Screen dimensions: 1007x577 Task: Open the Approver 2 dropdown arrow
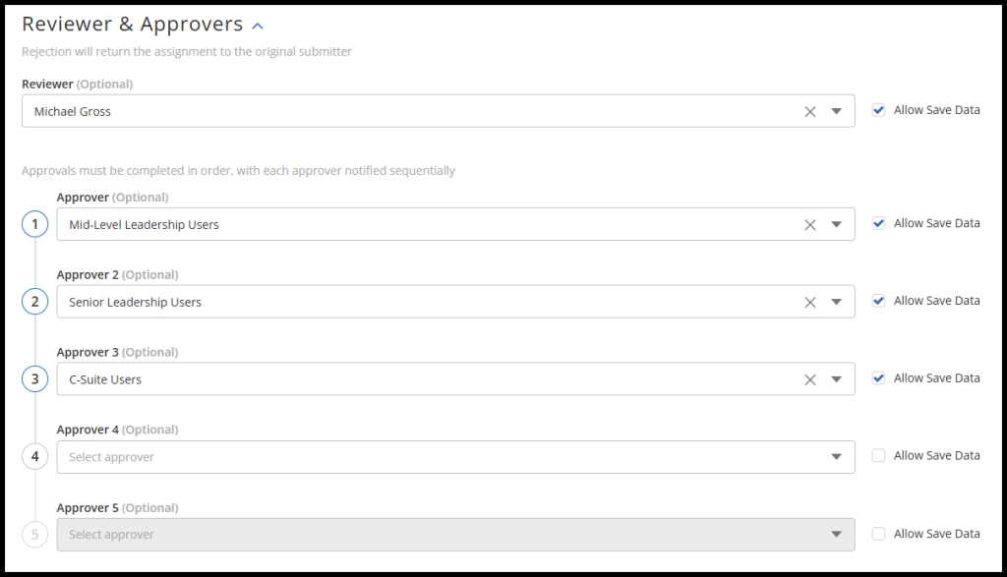836,303
